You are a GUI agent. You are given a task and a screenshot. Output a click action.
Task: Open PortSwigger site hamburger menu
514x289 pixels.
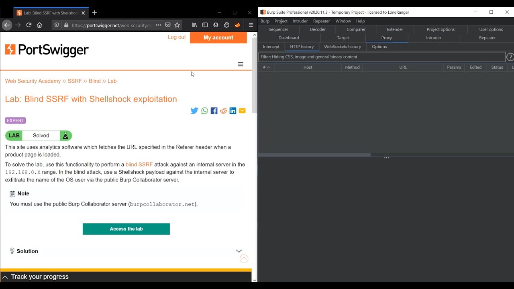click(241, 64)
